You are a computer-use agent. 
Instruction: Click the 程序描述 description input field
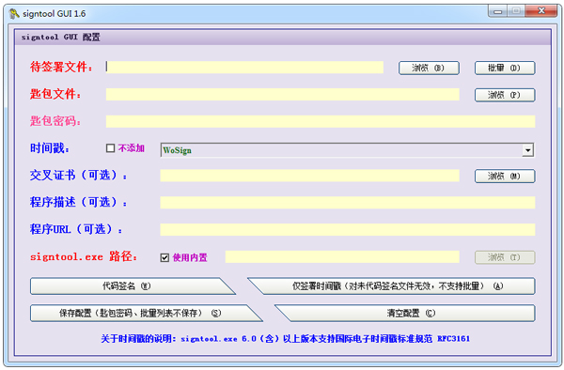coord(348,203)
